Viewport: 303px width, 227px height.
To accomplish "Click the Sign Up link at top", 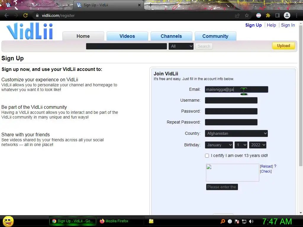I will (253, 25).
